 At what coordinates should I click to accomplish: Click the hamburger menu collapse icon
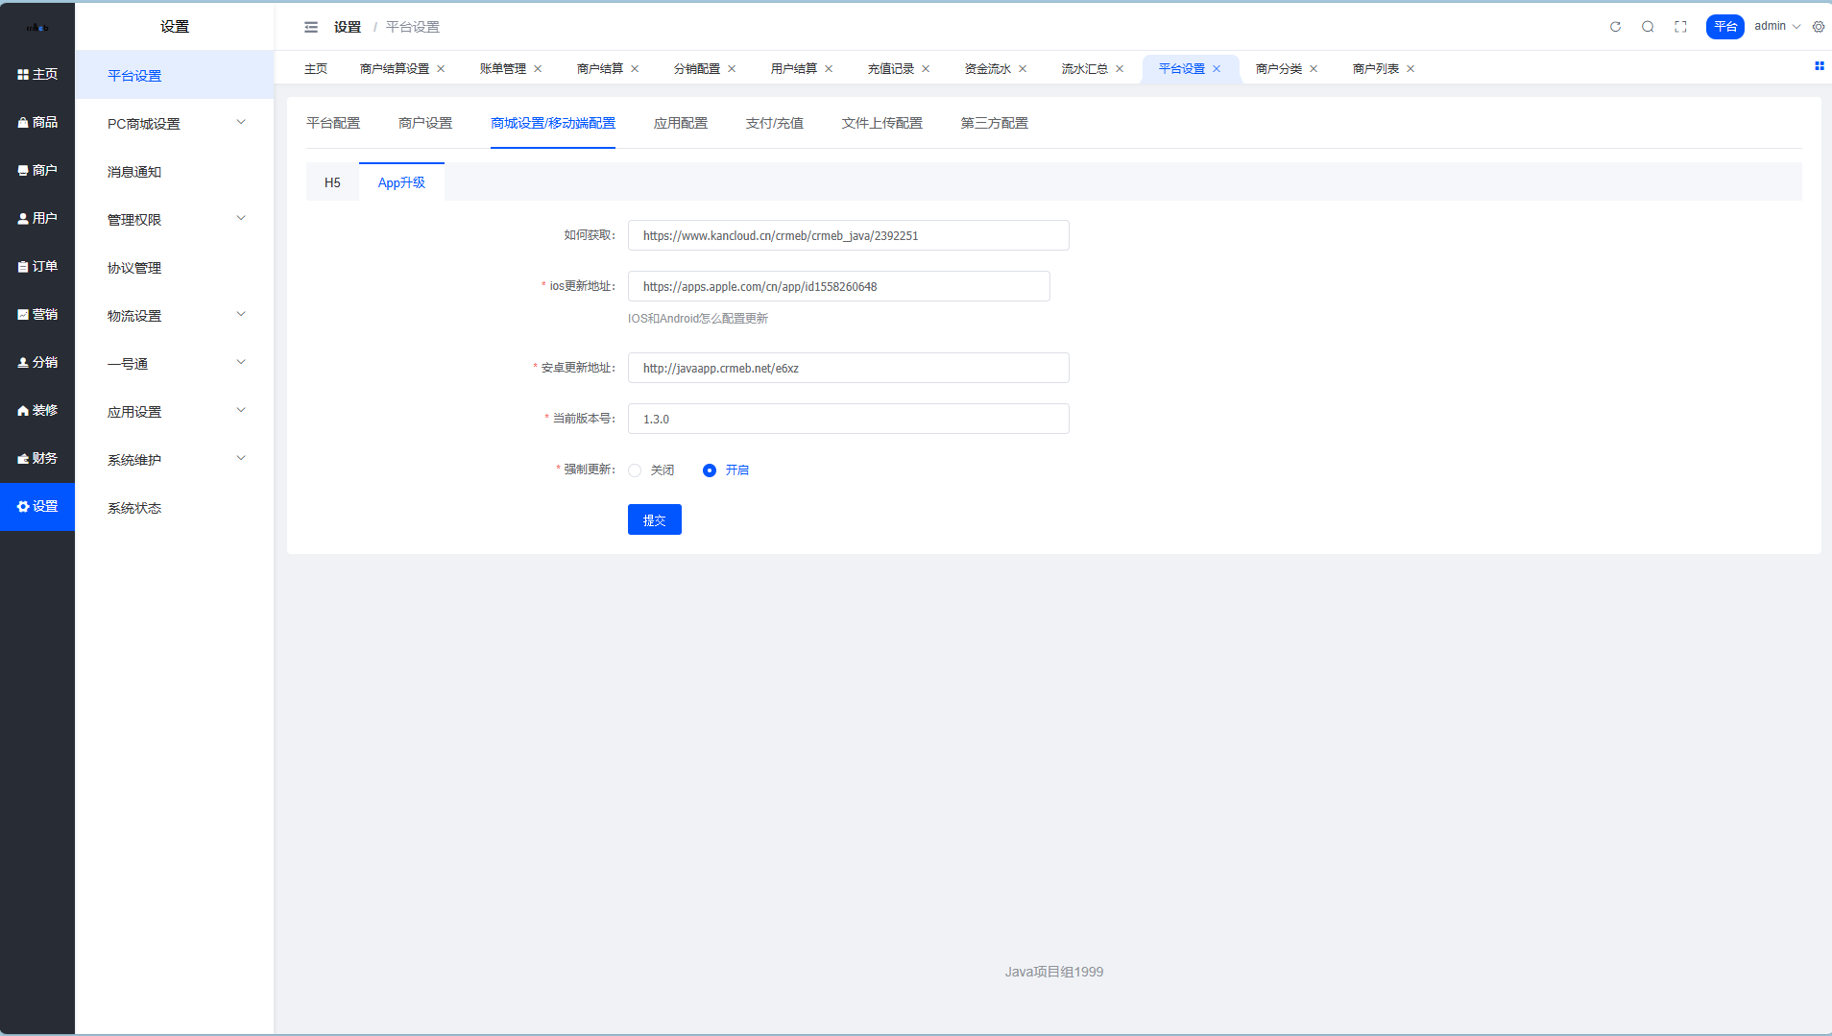311,27
